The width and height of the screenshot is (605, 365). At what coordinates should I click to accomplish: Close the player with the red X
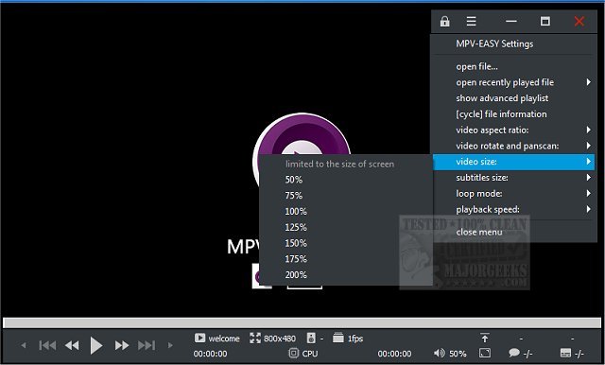[x=579, y=21]
